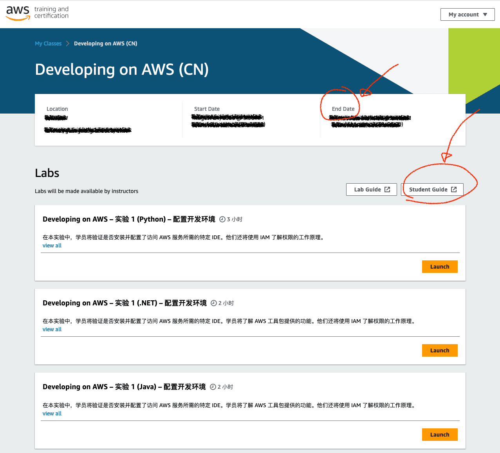Select Developing on AWS (CN) breadcrumb

(x=105, y=43)
